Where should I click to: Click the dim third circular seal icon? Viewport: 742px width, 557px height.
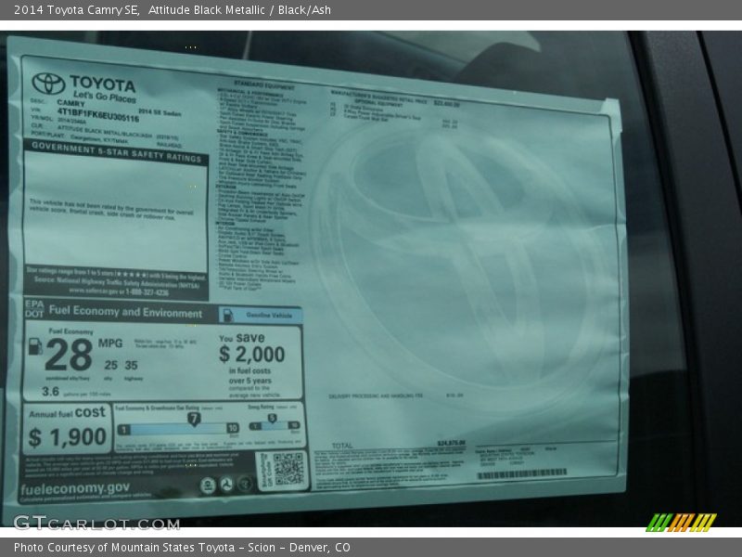click(x=245, y=484)
